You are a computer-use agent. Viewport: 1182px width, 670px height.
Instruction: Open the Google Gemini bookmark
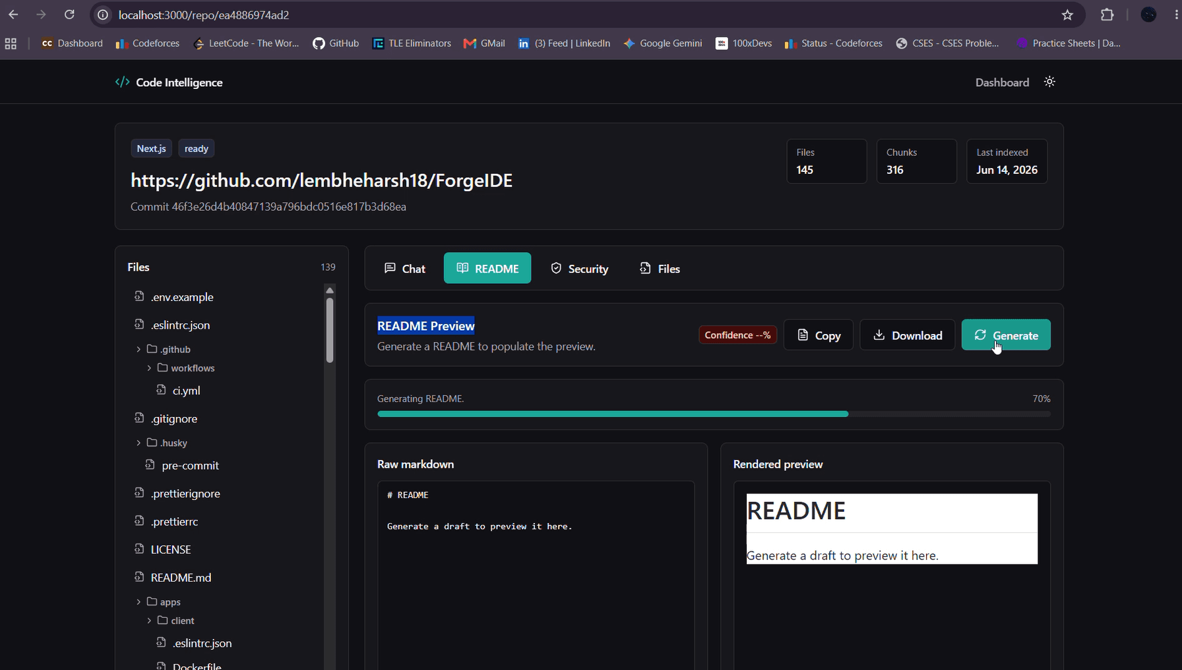tap(662, 43)
